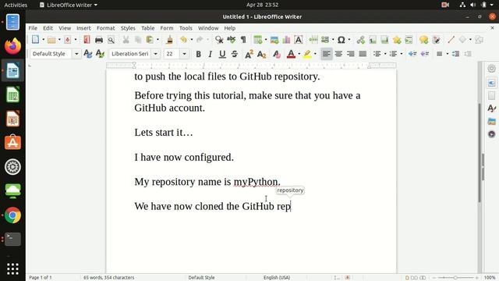Center the text horizontally

click(338, 54)
